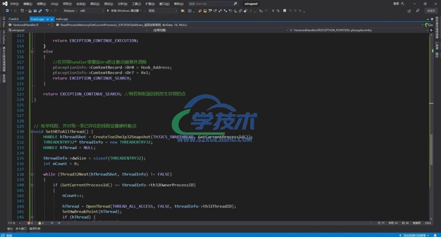Viewport: 441px width, 237px height.
Task: Collapse the else block at line 115
Action: 32,51
